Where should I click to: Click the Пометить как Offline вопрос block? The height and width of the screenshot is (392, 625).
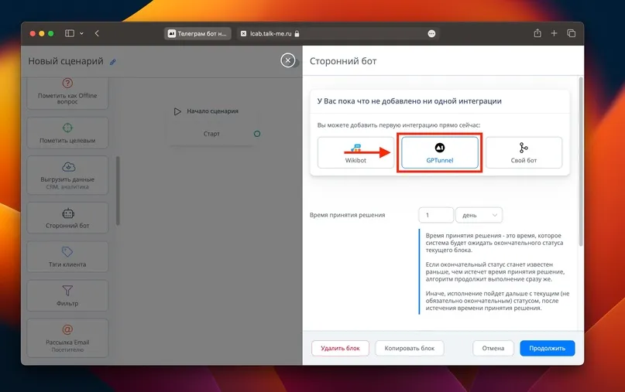point(67,93)
